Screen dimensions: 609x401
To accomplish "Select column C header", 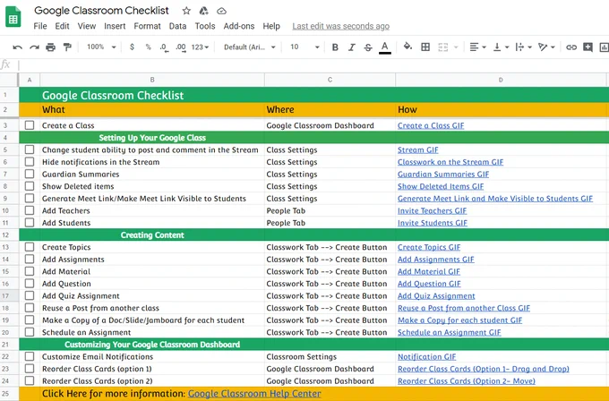I will click(330, 80).
